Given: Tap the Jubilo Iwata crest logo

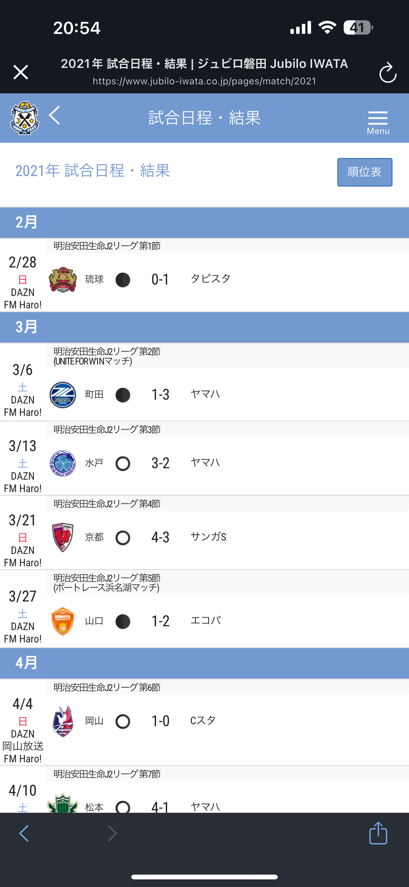Looking at the screenshot, I should [x=25, y=118].
